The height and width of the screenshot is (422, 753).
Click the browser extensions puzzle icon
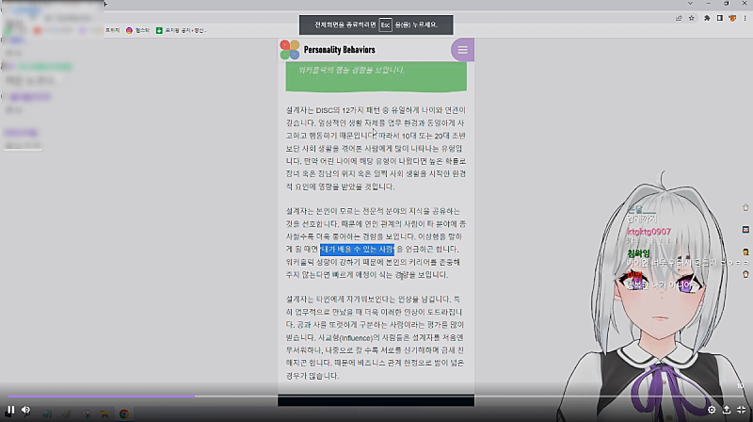coord(706,18)
